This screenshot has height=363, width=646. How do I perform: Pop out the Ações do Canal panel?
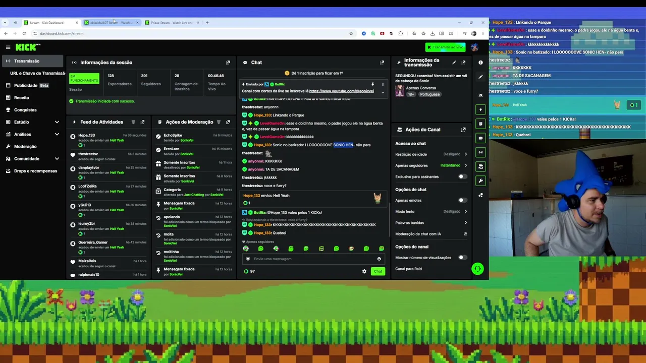[x=463, y=130]
